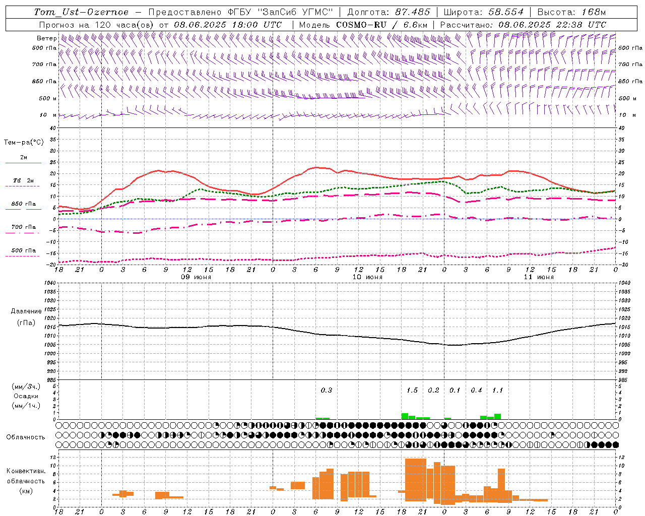645x516 pixels.
Task: Click the (мм/3ч.) unit label
Action: [x=26, y=386]
